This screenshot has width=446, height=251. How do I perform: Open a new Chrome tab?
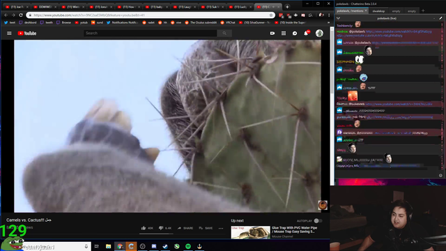pyautogui.click(x=287, y=7)
